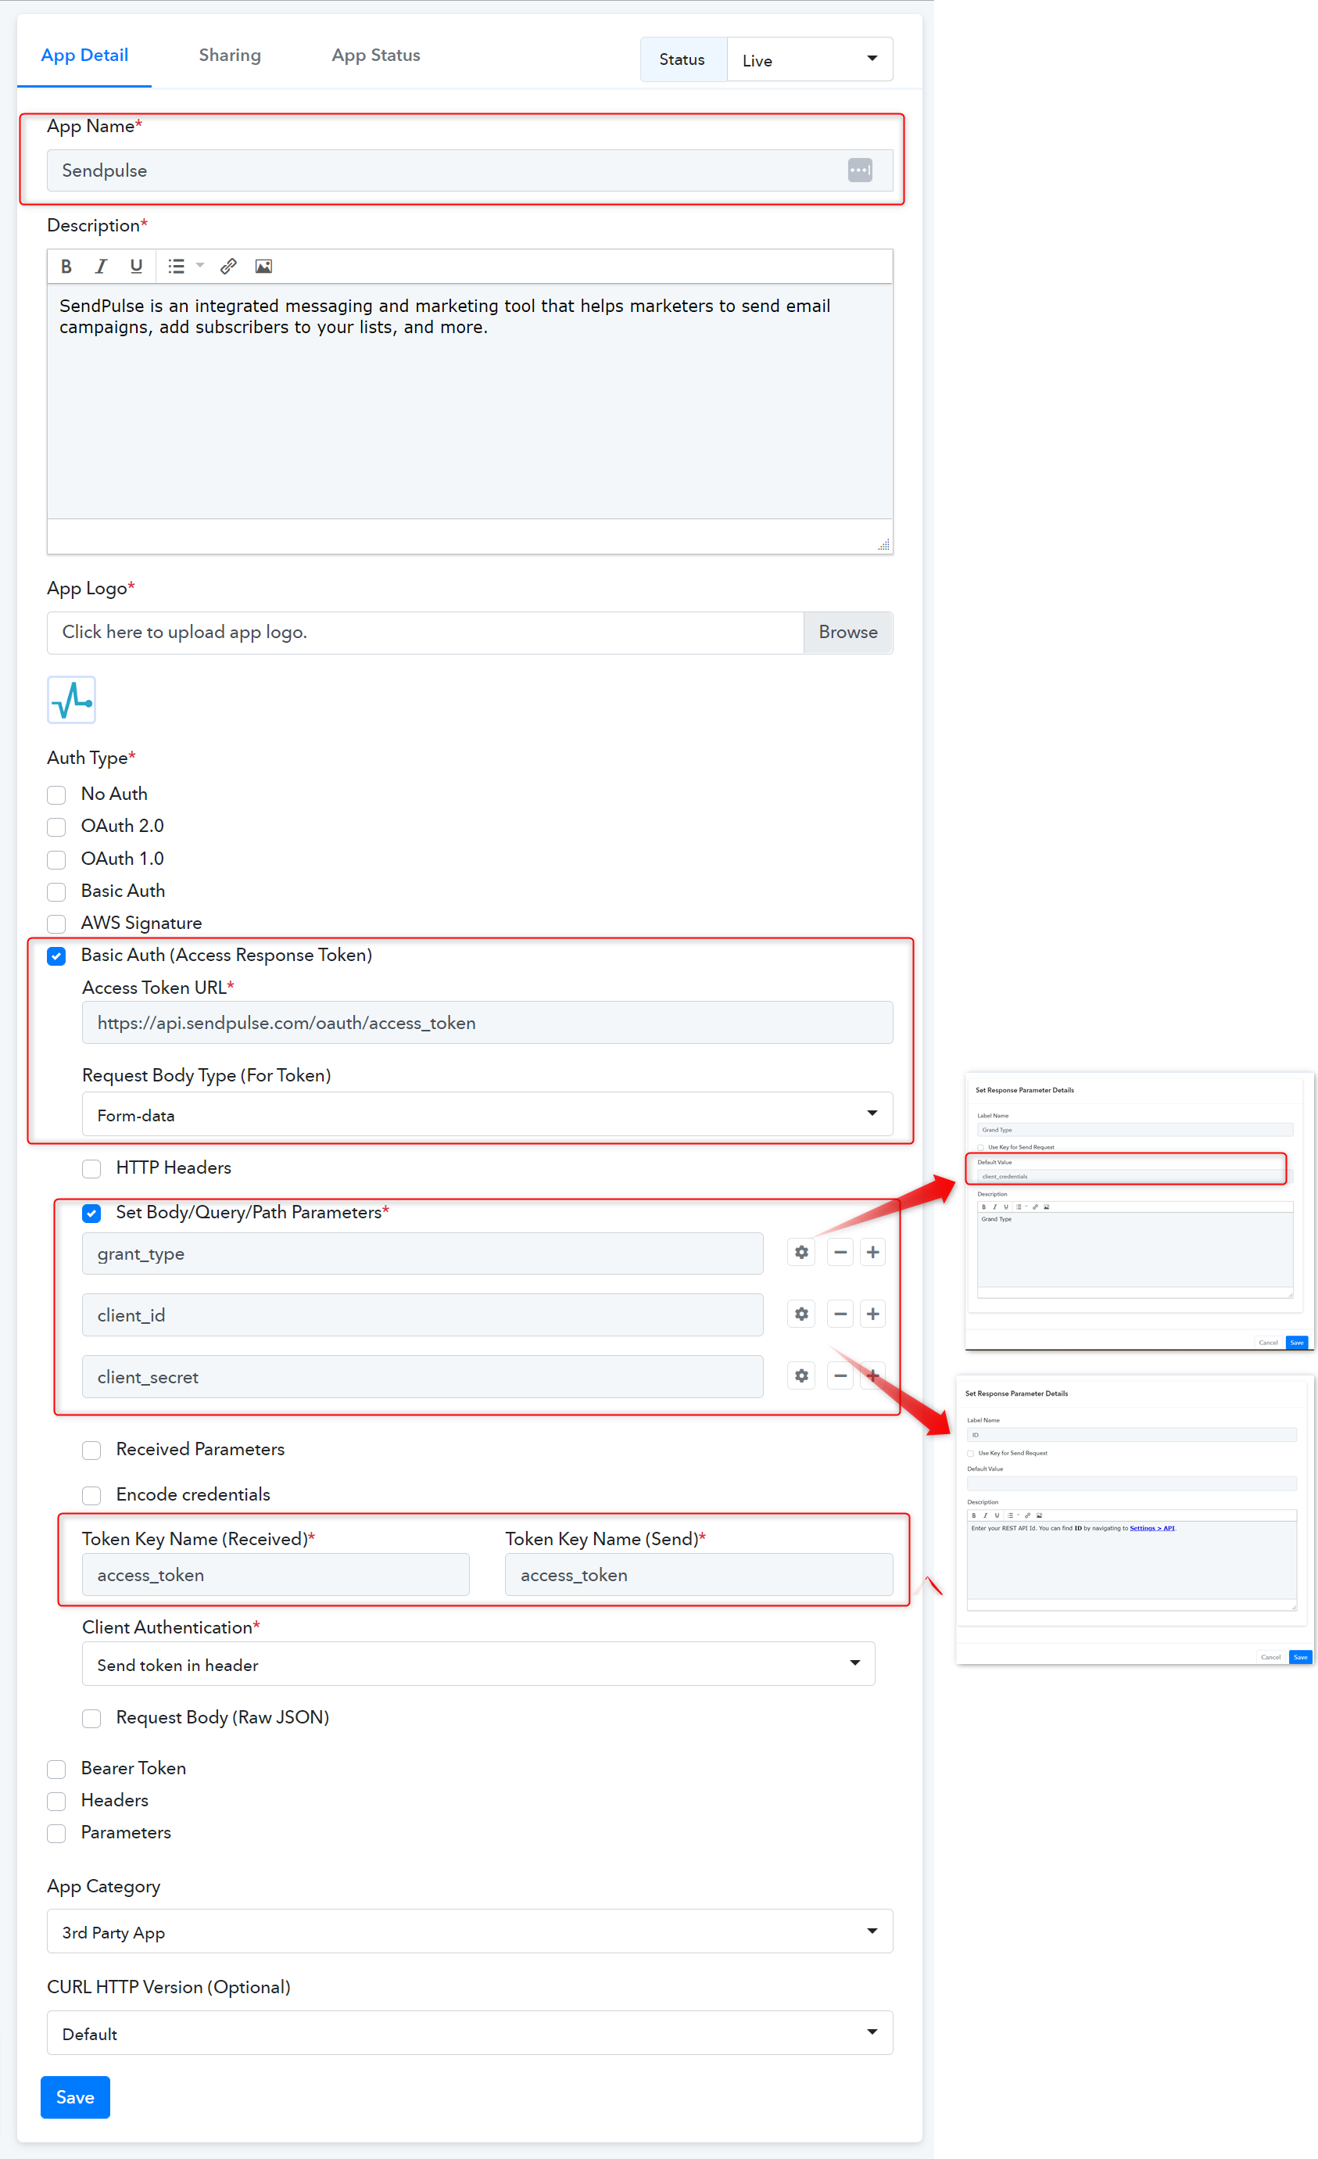This screenshot has height=2159, width=1318.
Task: Click the bullet list icon in the ID dialog editor
Action: pos(1009,1515)
